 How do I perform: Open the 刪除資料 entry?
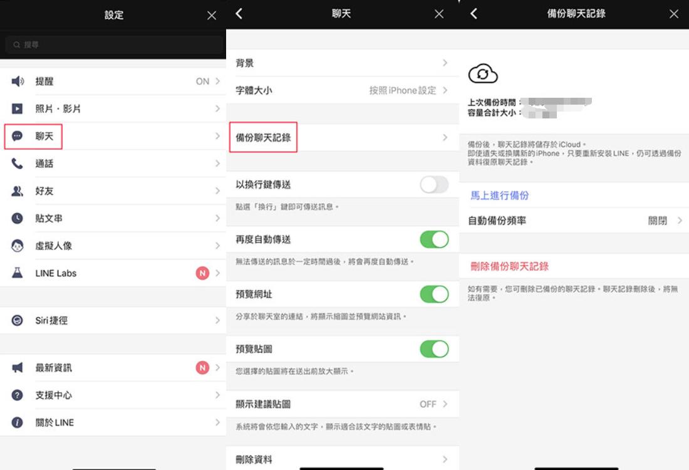click(343, 459)
